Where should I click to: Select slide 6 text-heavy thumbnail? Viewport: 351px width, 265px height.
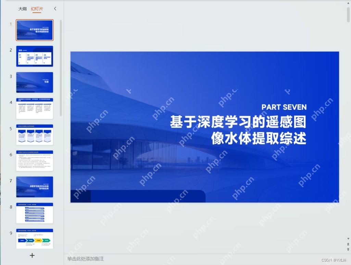tap(35, 161)
